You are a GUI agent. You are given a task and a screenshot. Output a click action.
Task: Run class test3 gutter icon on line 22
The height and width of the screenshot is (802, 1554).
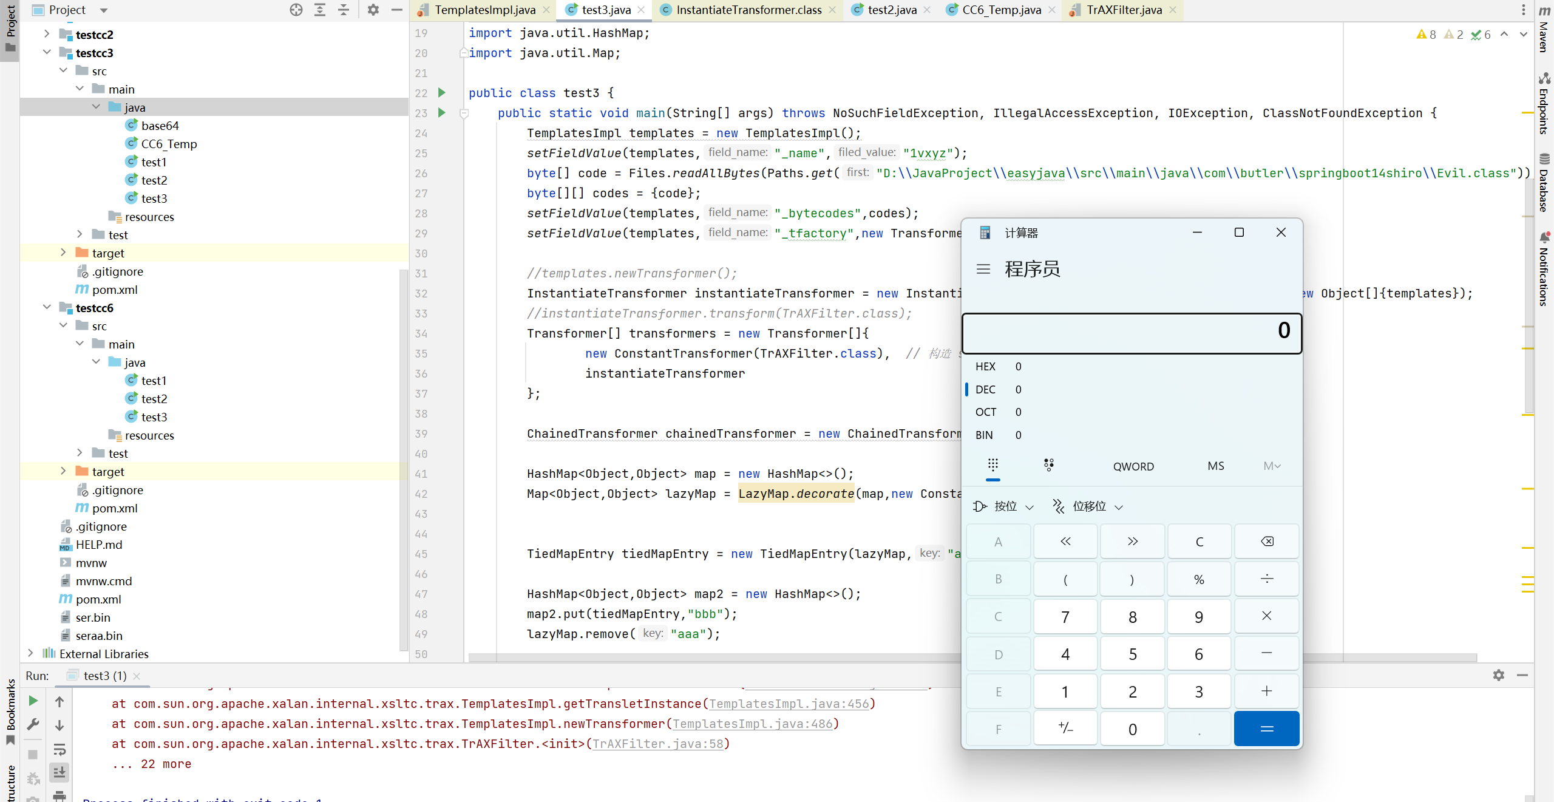point(442,93)
